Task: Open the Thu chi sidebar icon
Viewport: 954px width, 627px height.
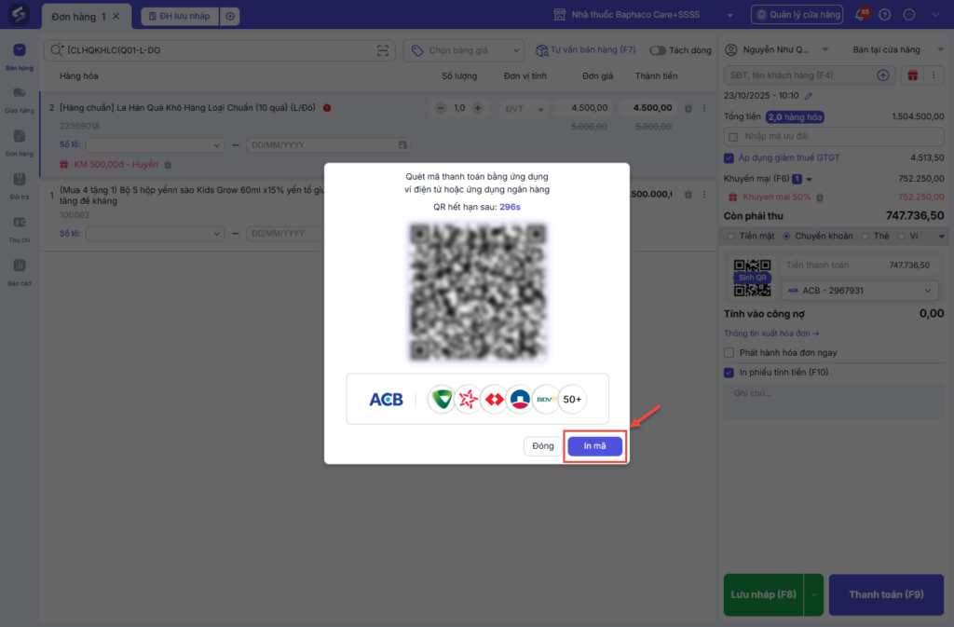Action: click(20, 229)
